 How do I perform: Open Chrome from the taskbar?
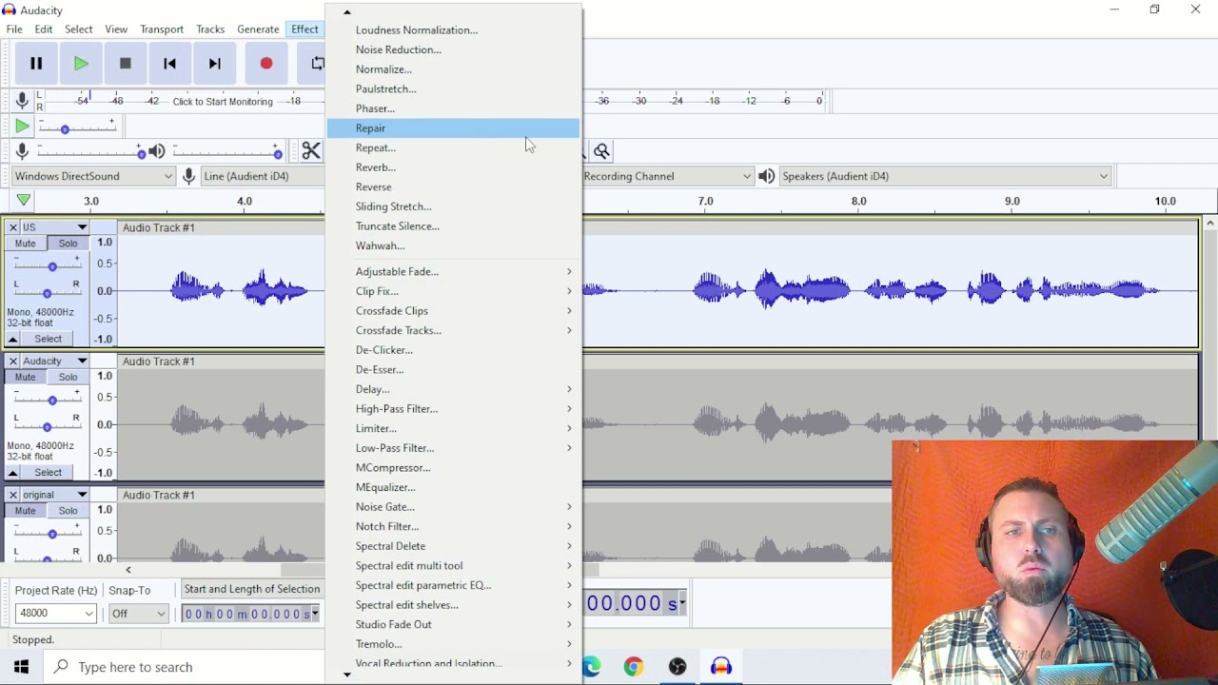pos(633,666)
